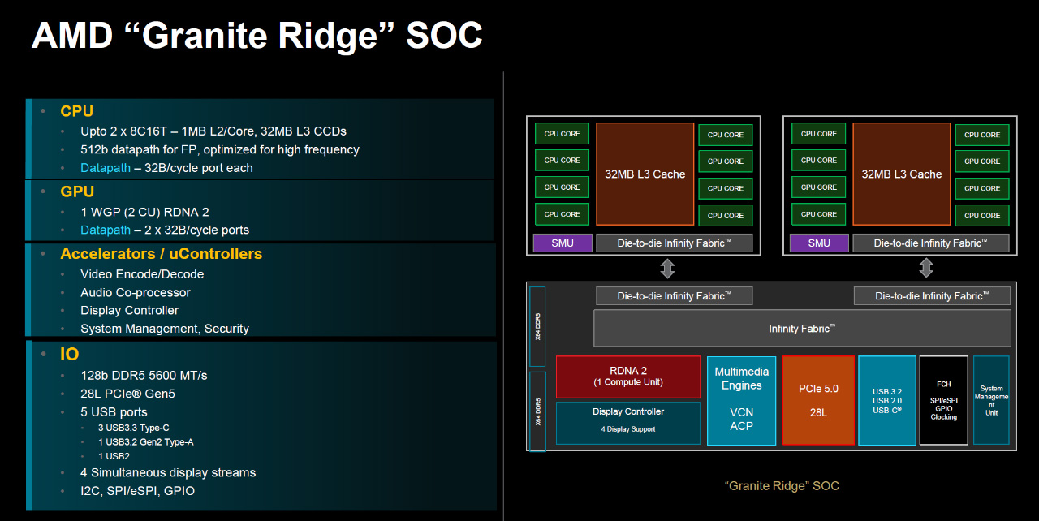1039x521 pixels.
Task: Select the "3 USB3.3 Type-C" sub-bullet
Action: pos(134,428)
